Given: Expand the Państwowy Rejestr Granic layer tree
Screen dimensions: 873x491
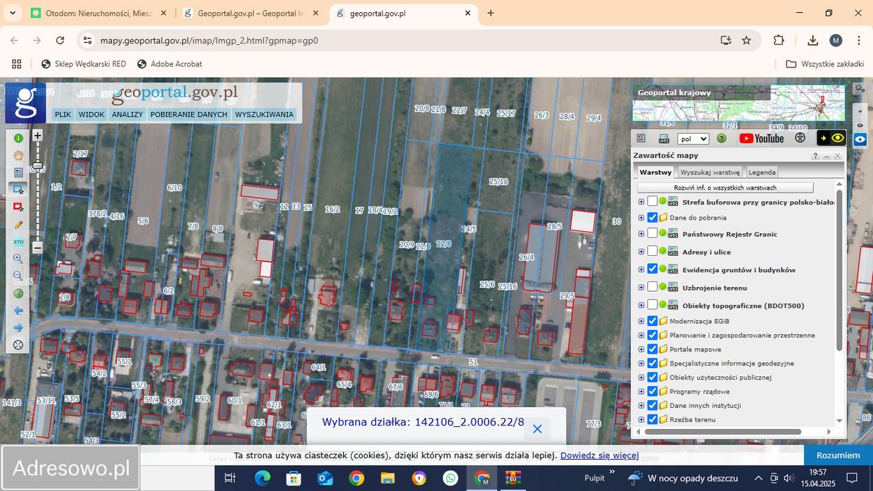Looking at the screenshot, I should 641,234.
